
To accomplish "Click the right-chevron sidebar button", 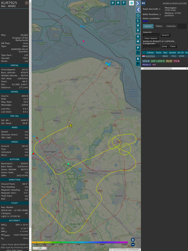I will pos(138,3).
